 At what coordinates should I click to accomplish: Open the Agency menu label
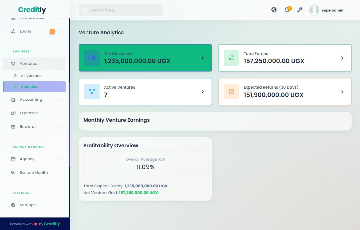[27, 159]
